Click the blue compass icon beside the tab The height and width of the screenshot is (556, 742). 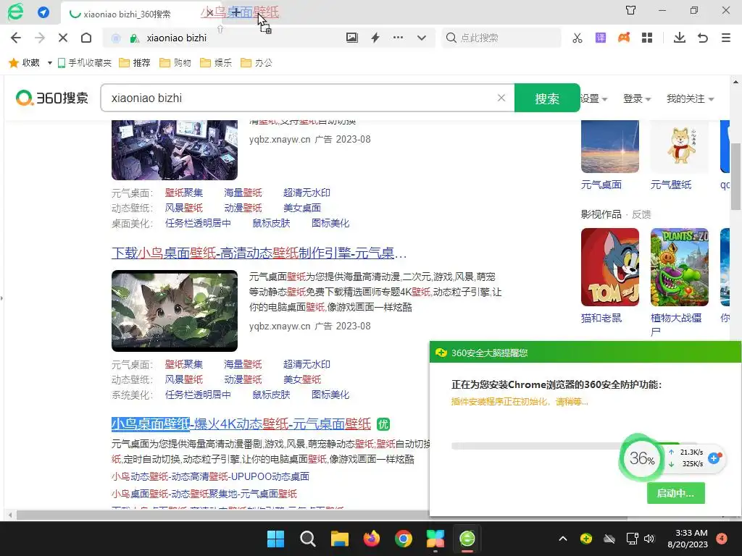[43, 12]
